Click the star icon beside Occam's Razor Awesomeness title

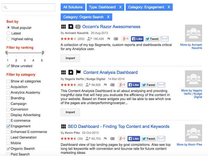coord(71,27)
